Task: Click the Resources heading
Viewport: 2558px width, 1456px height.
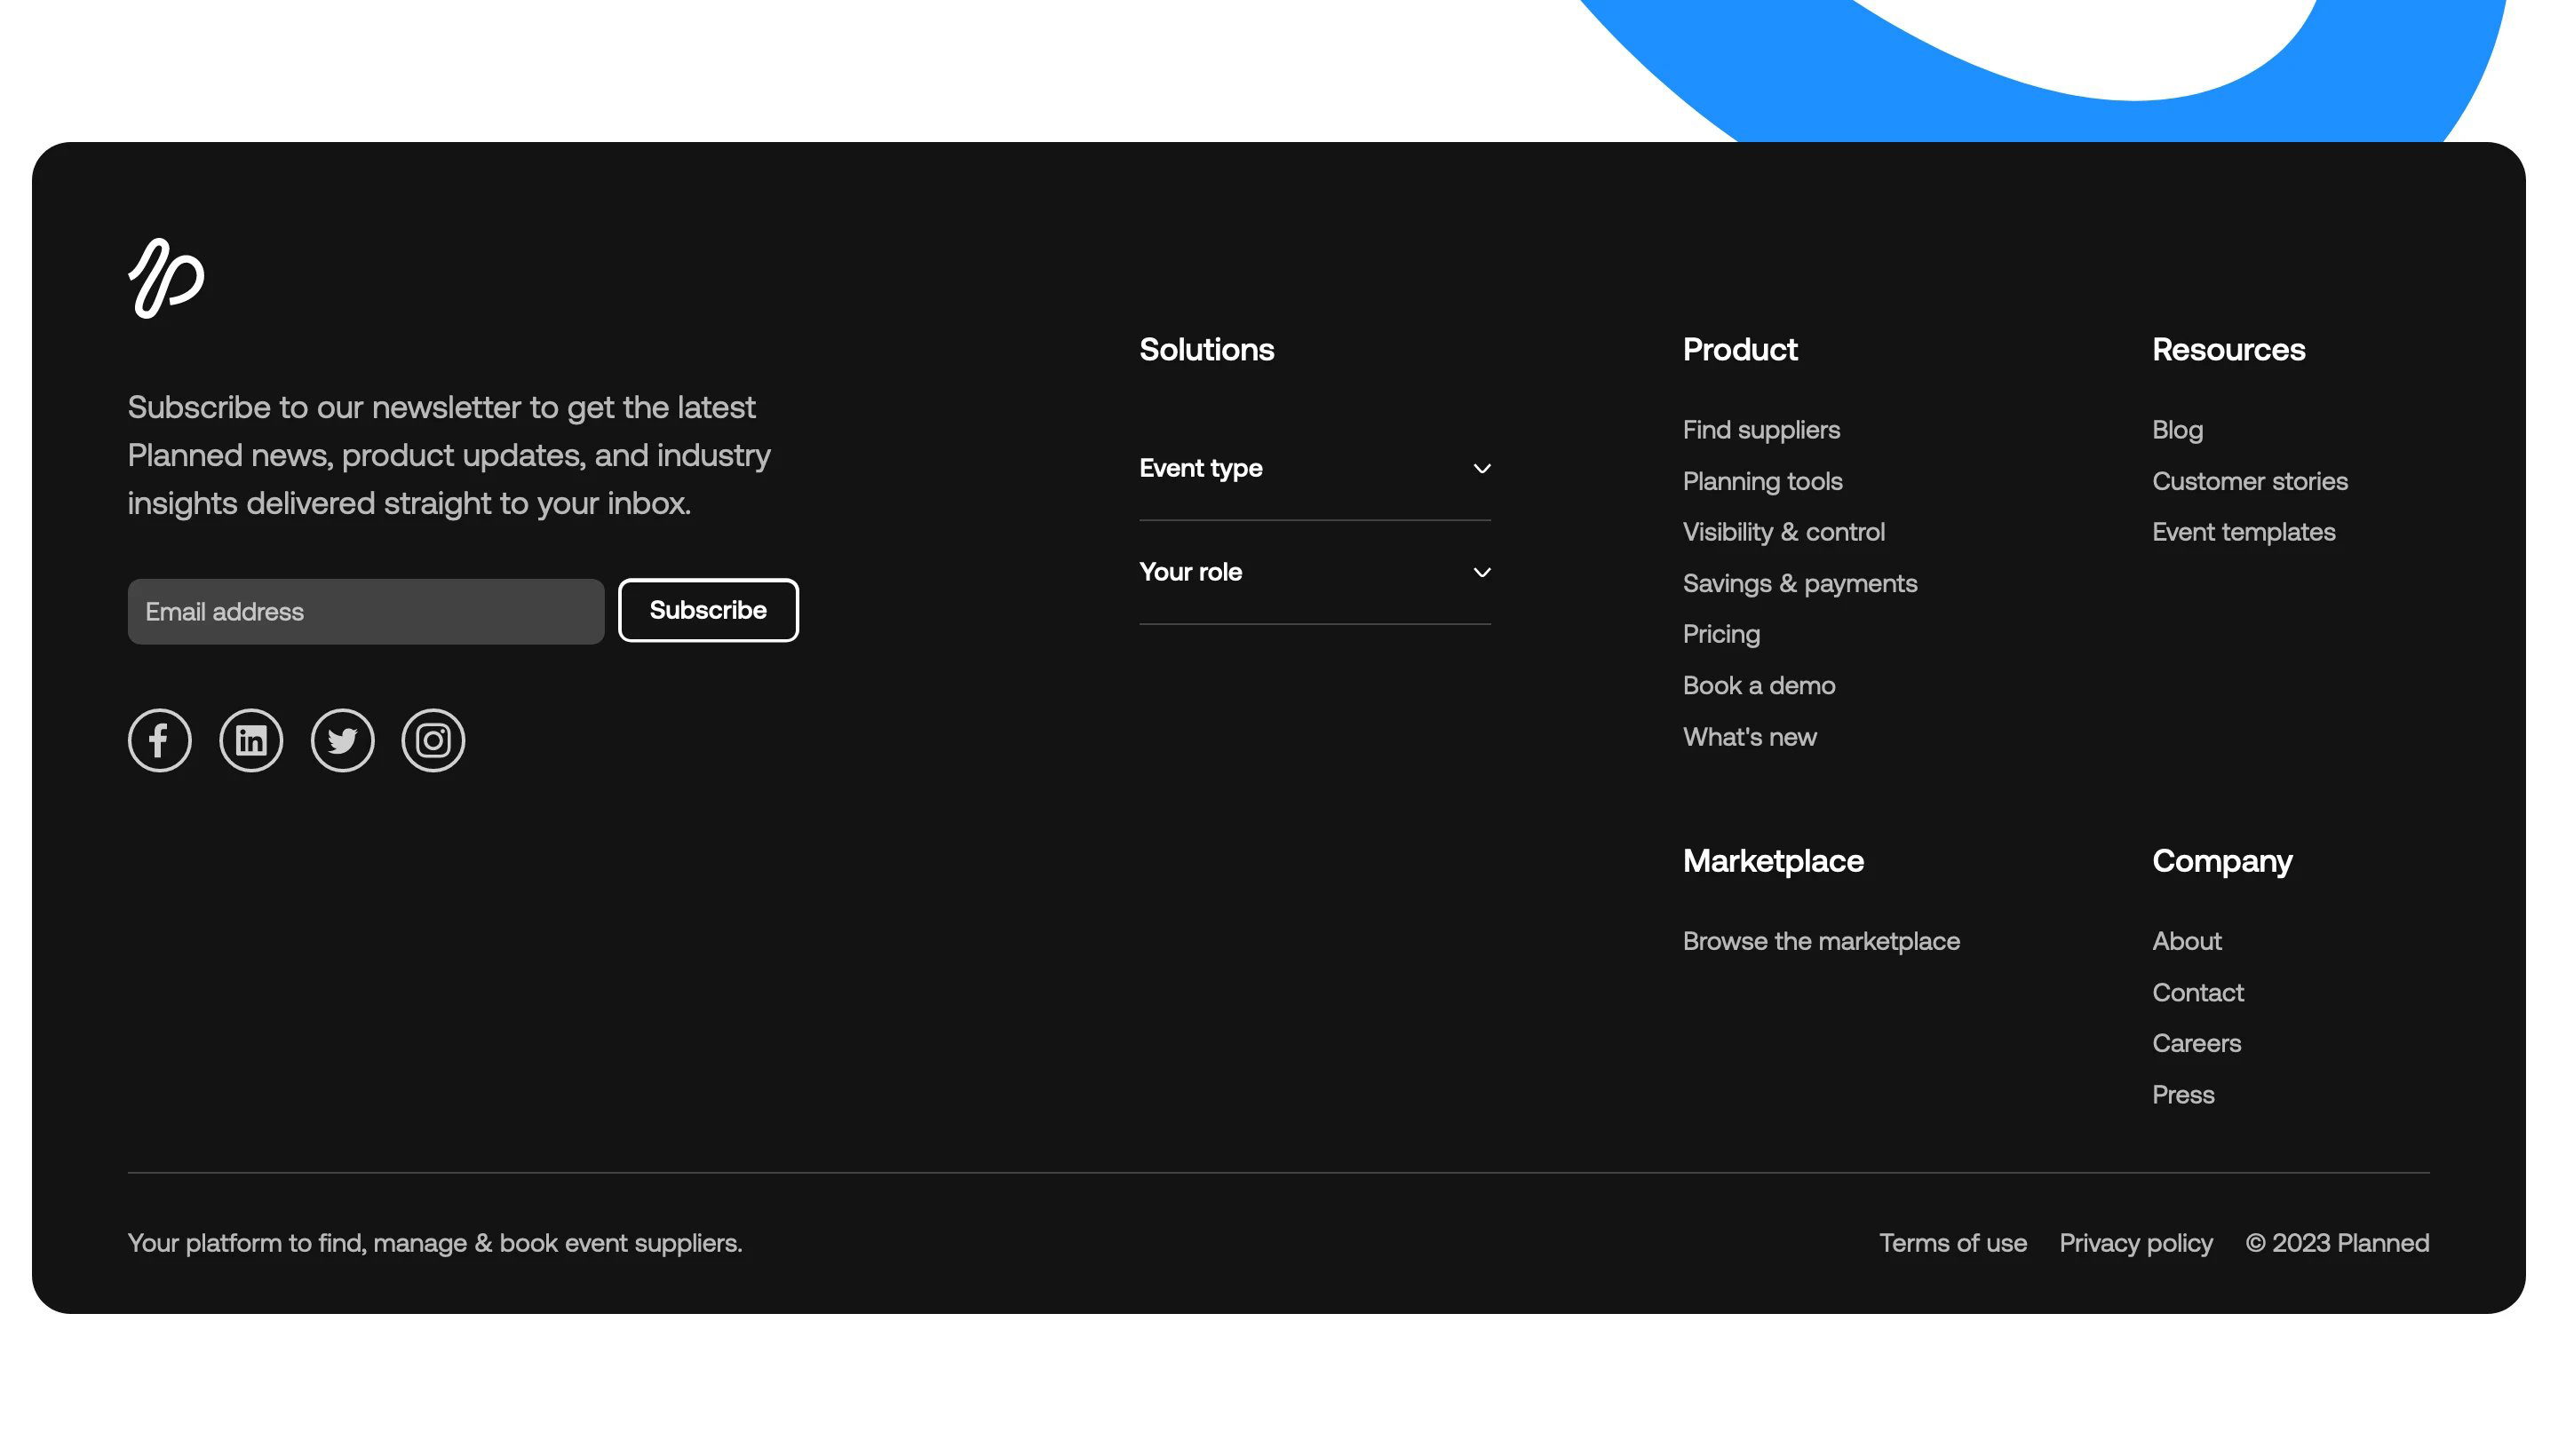Action: pos(2228,349)
